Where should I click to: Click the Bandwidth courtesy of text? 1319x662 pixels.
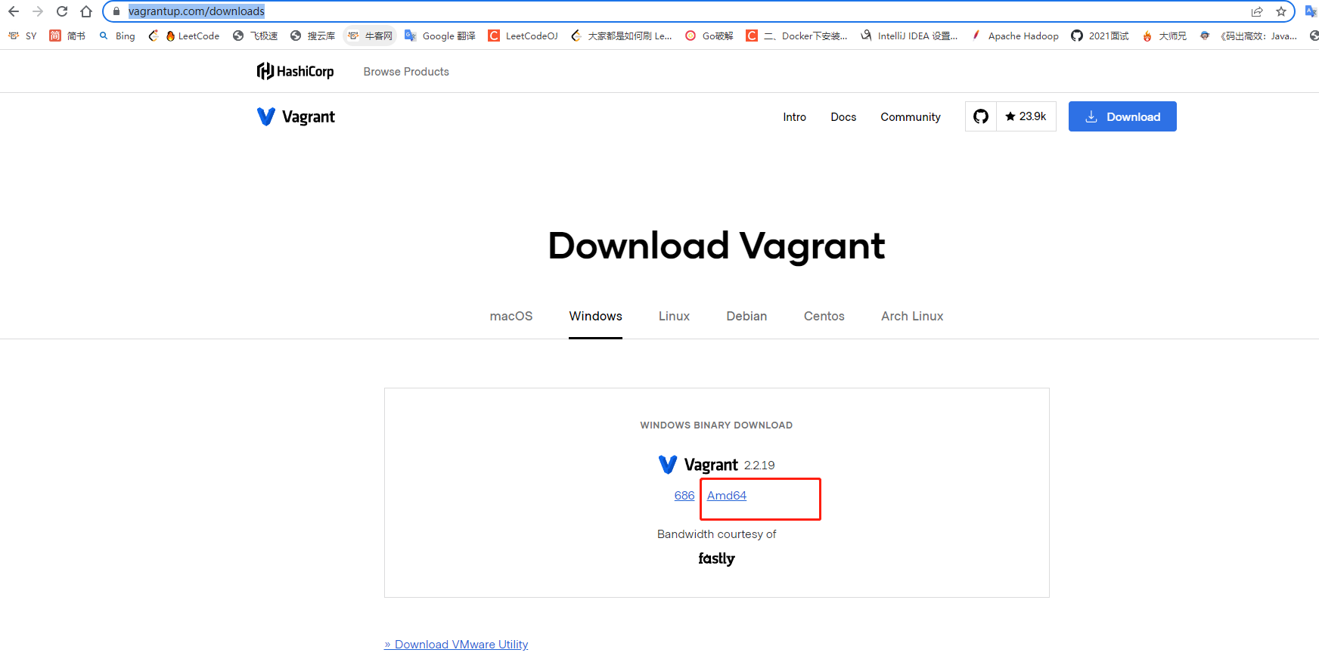[716, 534]
